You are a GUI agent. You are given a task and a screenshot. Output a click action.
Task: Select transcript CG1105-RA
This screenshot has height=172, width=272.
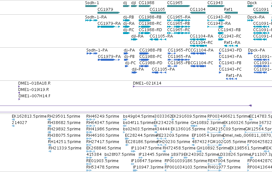(158, 39)
